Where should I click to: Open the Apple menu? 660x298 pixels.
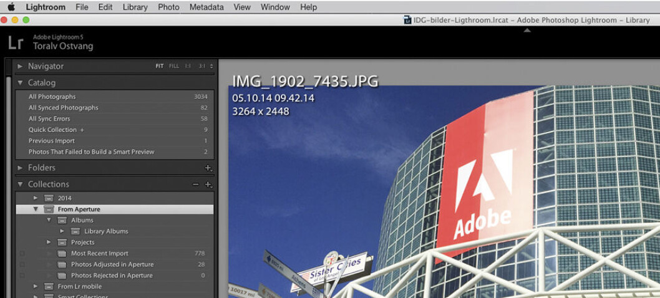pyautogui.click(x=11, y=7)
